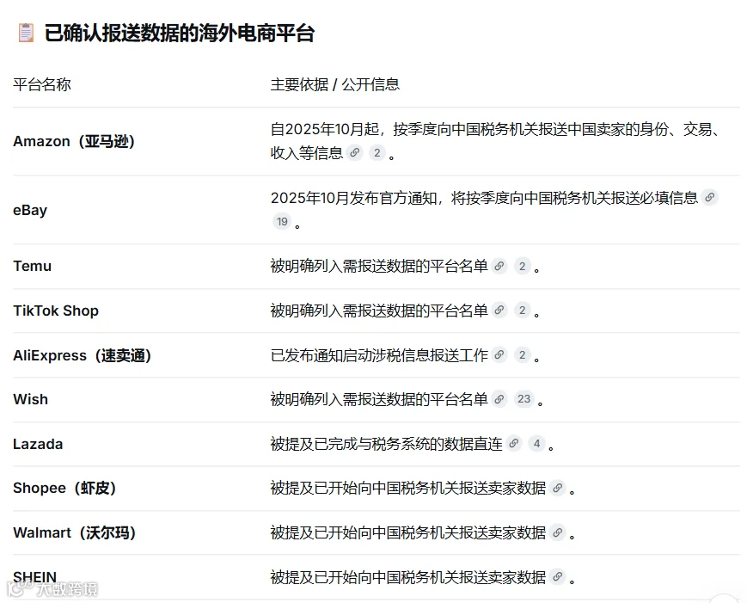Viewport: 747px width, 603px height.
Task: Click the link icon in the Shopee row
Action: pyautogui.click(x=557, y=488)
